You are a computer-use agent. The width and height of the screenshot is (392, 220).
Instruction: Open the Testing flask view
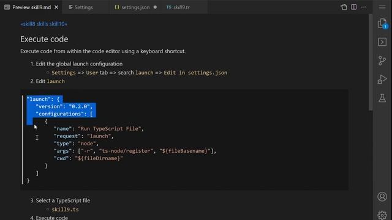pos(382,98)
